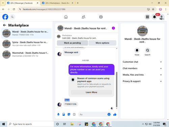Open the Mandi conversation in list
Viewport: 169px width, 127px height.
coord(26,33)
